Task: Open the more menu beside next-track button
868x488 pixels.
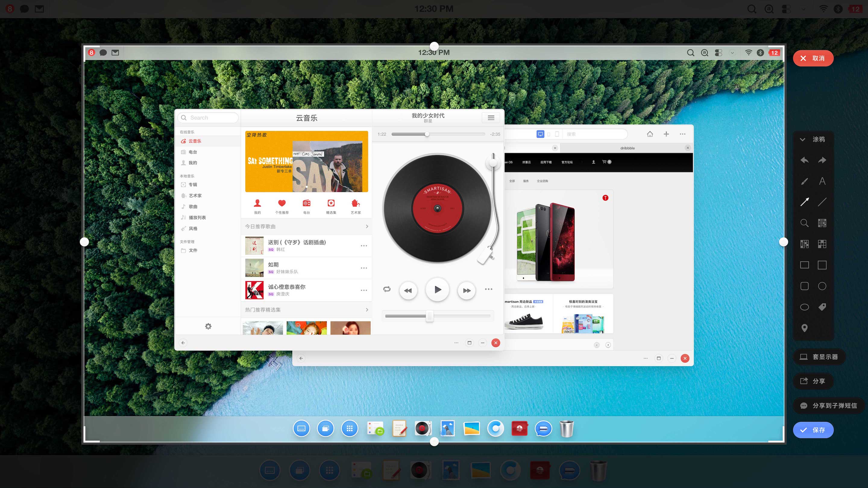Action: (489, 289)
